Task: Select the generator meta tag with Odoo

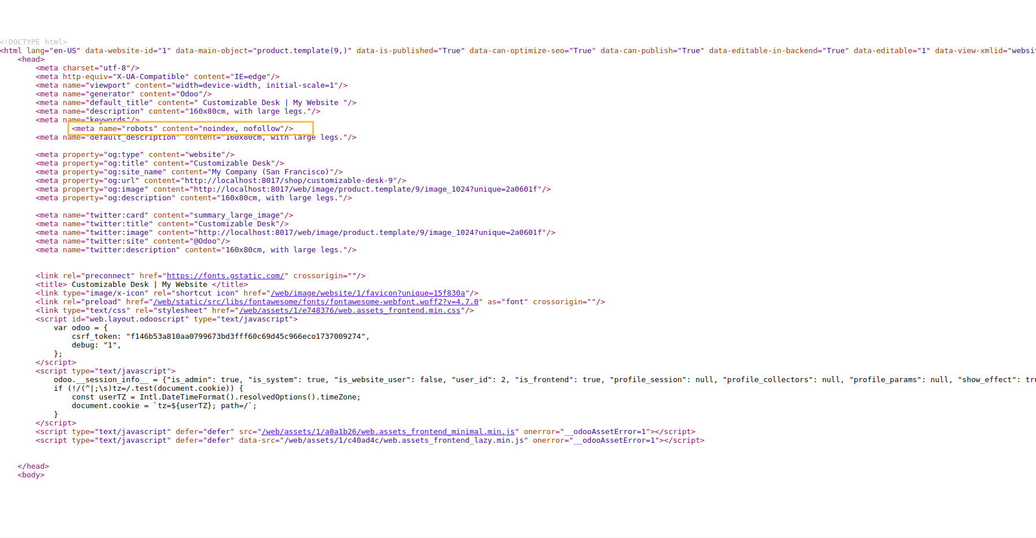Action: pos(124,94)
